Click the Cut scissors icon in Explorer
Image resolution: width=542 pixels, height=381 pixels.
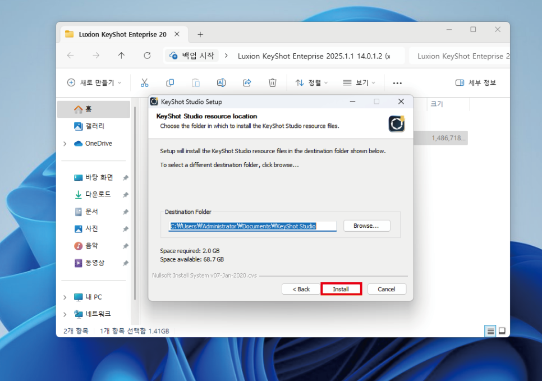[145, 82]
